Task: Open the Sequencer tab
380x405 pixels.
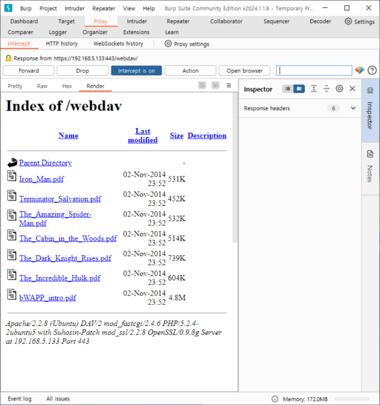Action: pyautogui.click(x=277, y=21)
